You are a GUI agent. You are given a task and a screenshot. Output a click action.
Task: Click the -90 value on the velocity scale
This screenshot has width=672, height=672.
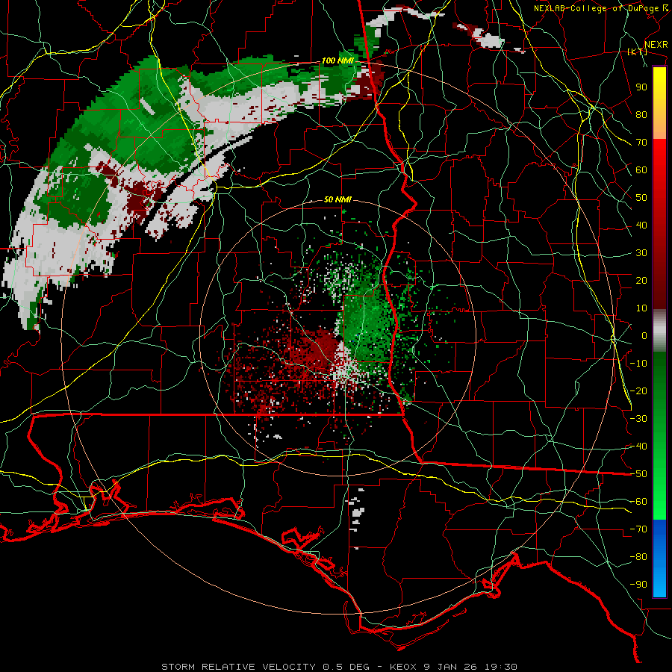pyautogui.click(x=638, y=585)
